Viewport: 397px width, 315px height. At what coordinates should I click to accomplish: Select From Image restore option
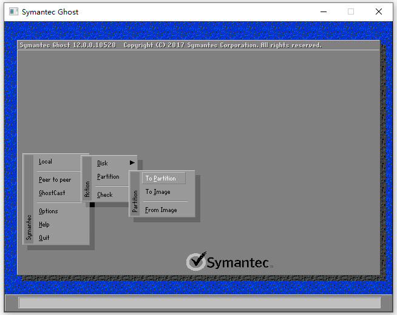pyautogui.click(x=161, y=210)
